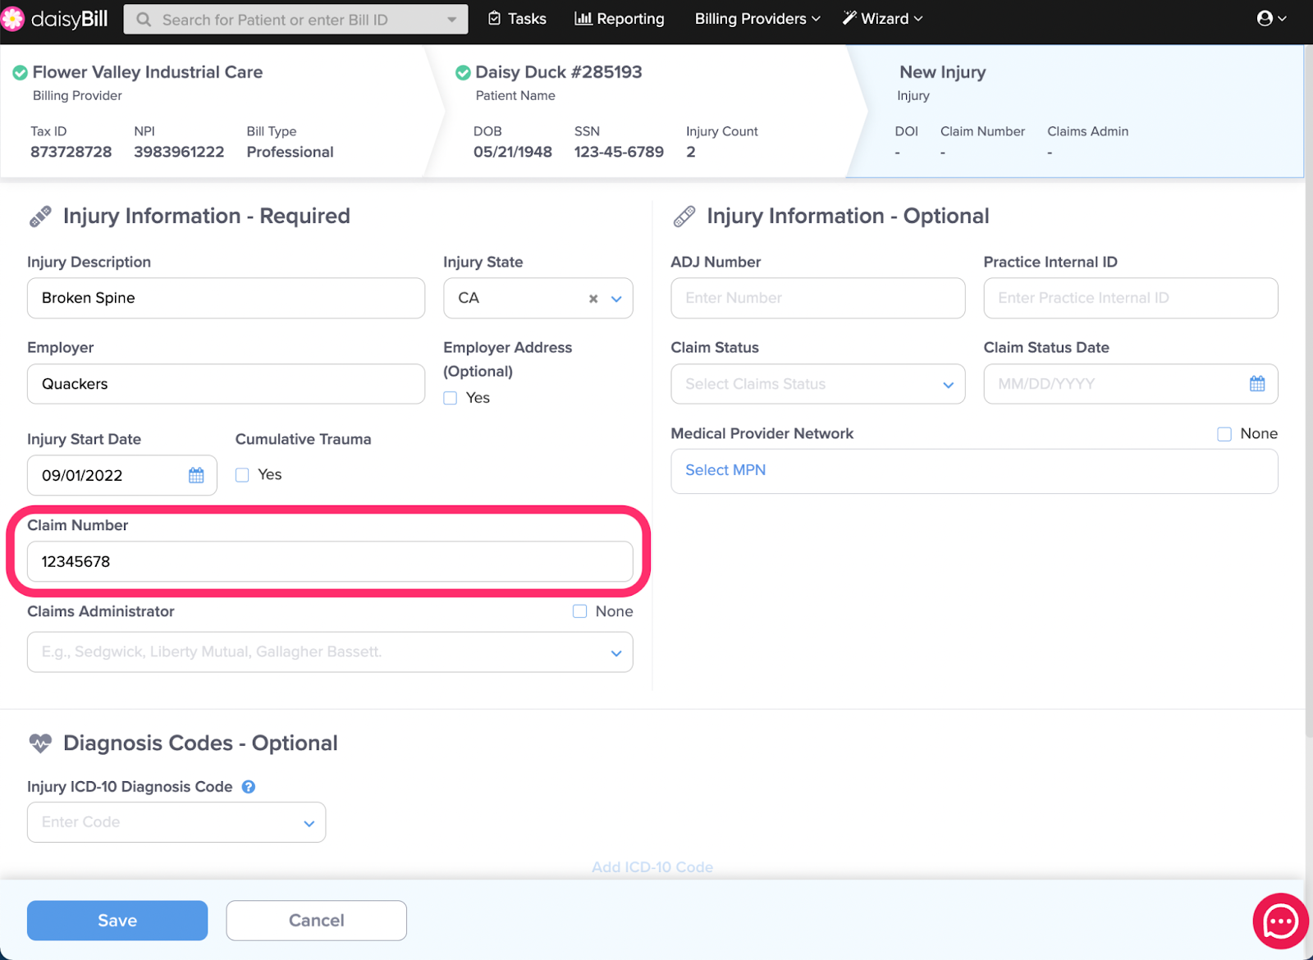Click the Tax ID value 873728728
This screenshot has width=1313, height=960.
(71, 152)
